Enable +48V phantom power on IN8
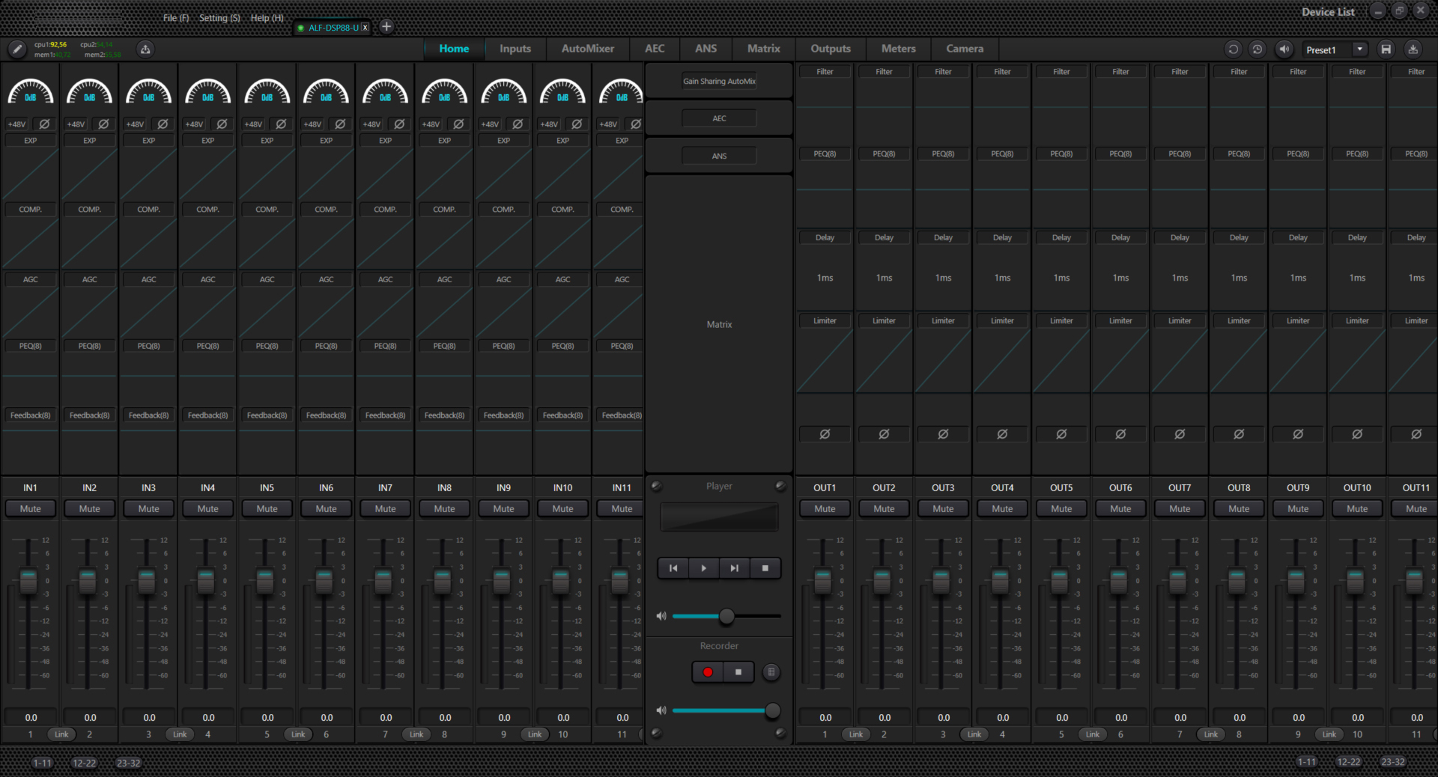The width and height of the screenshot is (1438, 777). coord(431,124)
